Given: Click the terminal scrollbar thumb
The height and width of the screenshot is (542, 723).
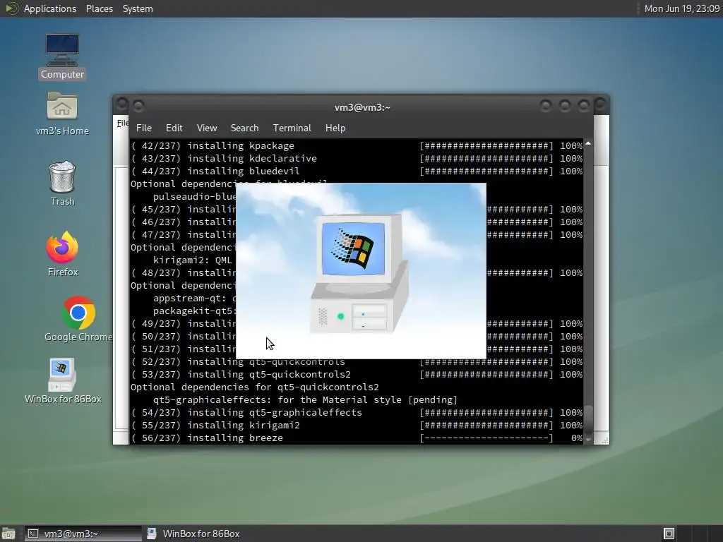Looking at the screenshot, I should [x=588, y=420].
